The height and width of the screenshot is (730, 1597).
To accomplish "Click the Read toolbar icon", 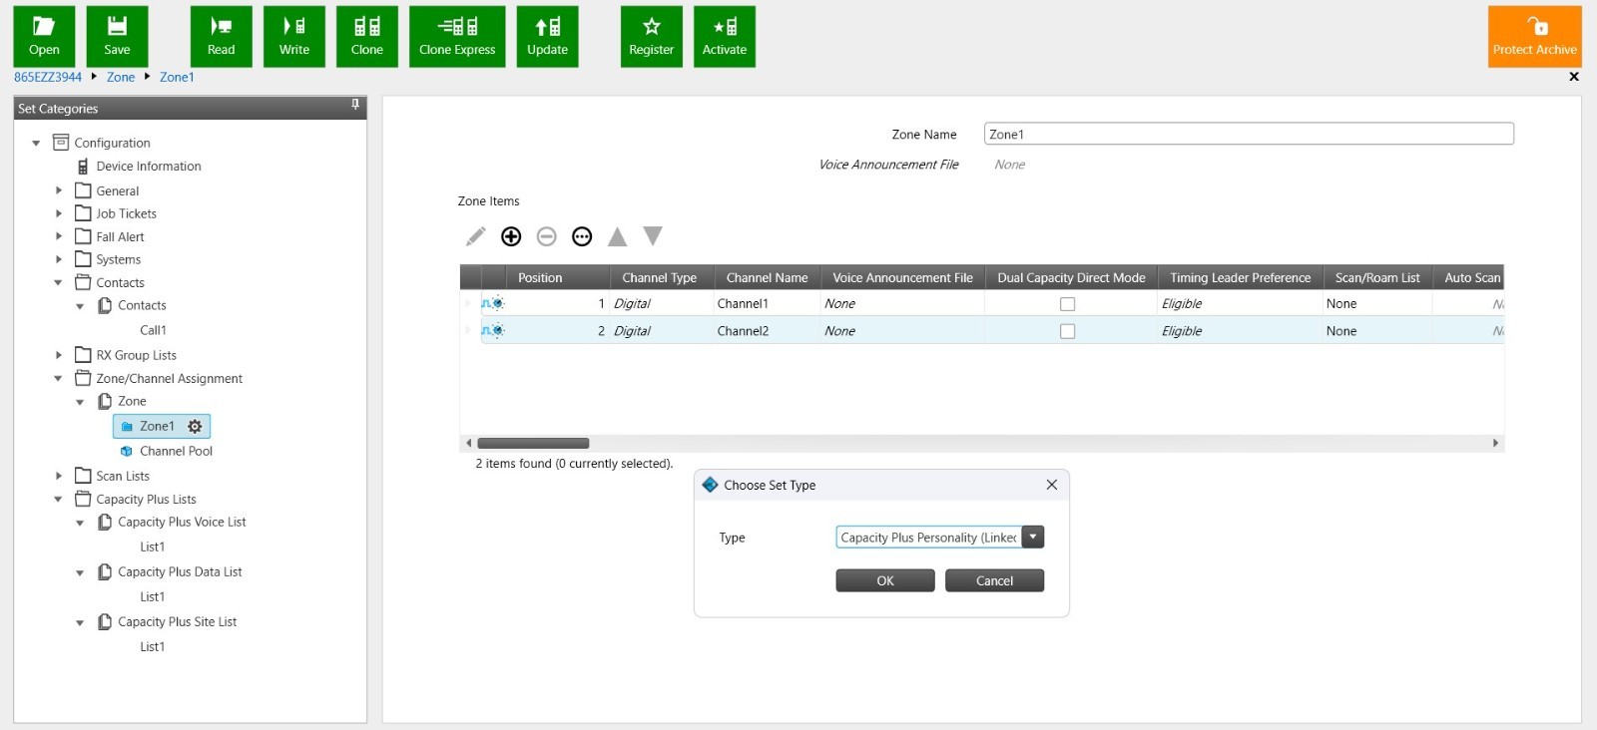I will (221, 37).
